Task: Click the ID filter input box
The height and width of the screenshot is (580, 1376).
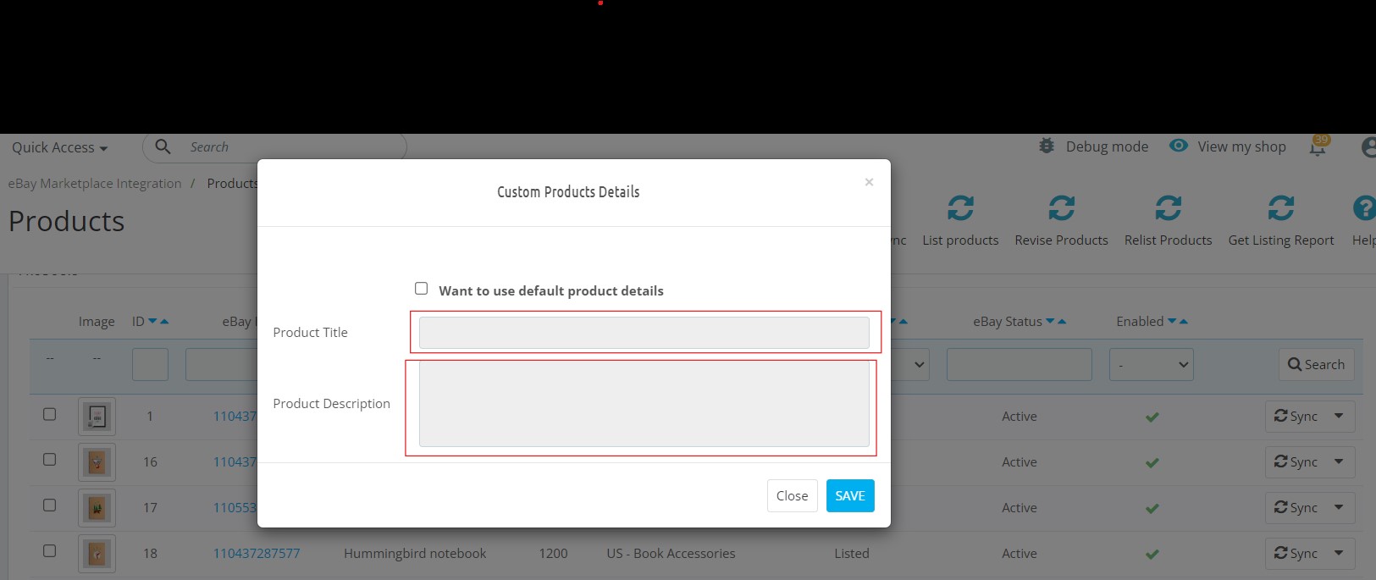Action: [x=150, y=365]
